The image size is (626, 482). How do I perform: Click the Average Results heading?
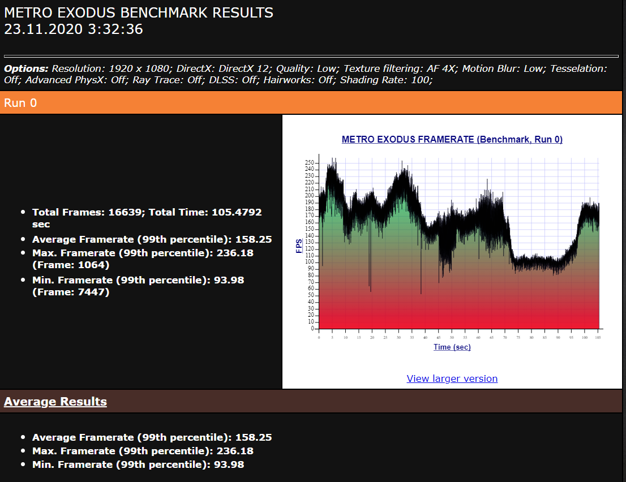55,402
